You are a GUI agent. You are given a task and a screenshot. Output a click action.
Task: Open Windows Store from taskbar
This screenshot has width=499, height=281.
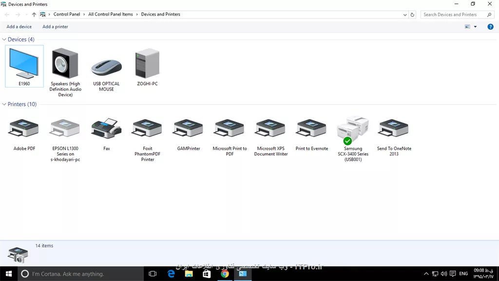pyautogui.click(x=207, y=274)
